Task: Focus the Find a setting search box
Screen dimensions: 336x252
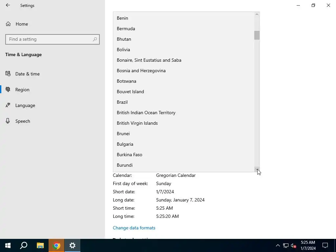Action: [52, 39]
